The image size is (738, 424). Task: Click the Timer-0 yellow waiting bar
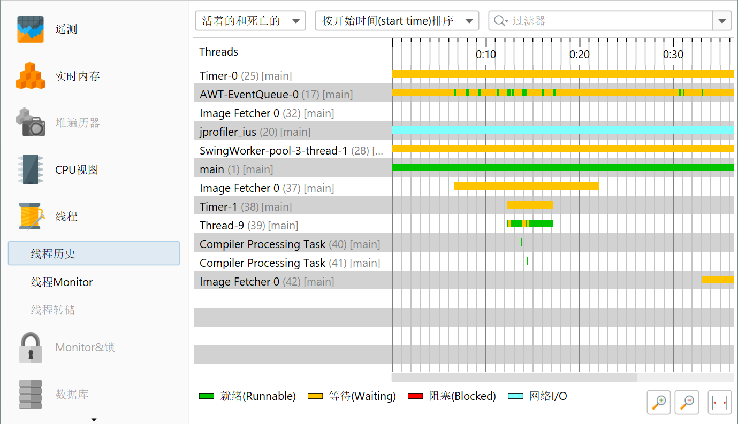563,74
